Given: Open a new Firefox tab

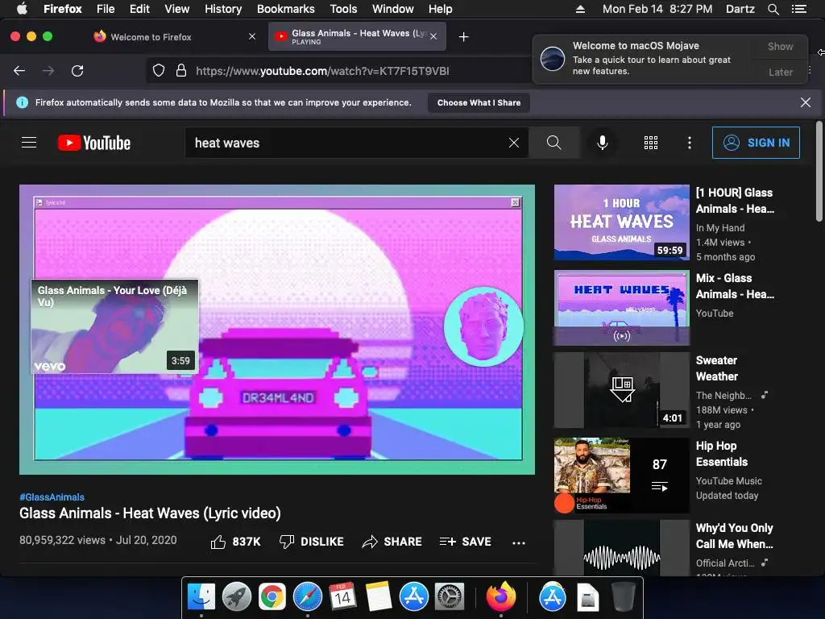Looking at the screenshot, I should [463, 37].
